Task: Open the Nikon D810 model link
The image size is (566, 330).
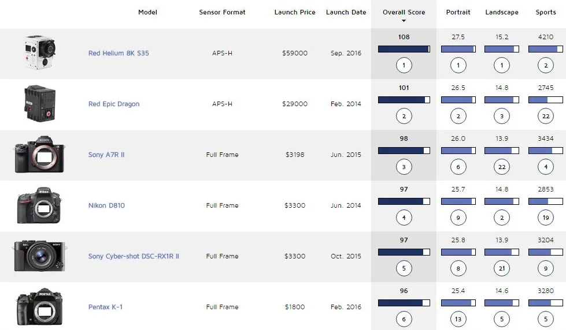Action: click(106, 205)
